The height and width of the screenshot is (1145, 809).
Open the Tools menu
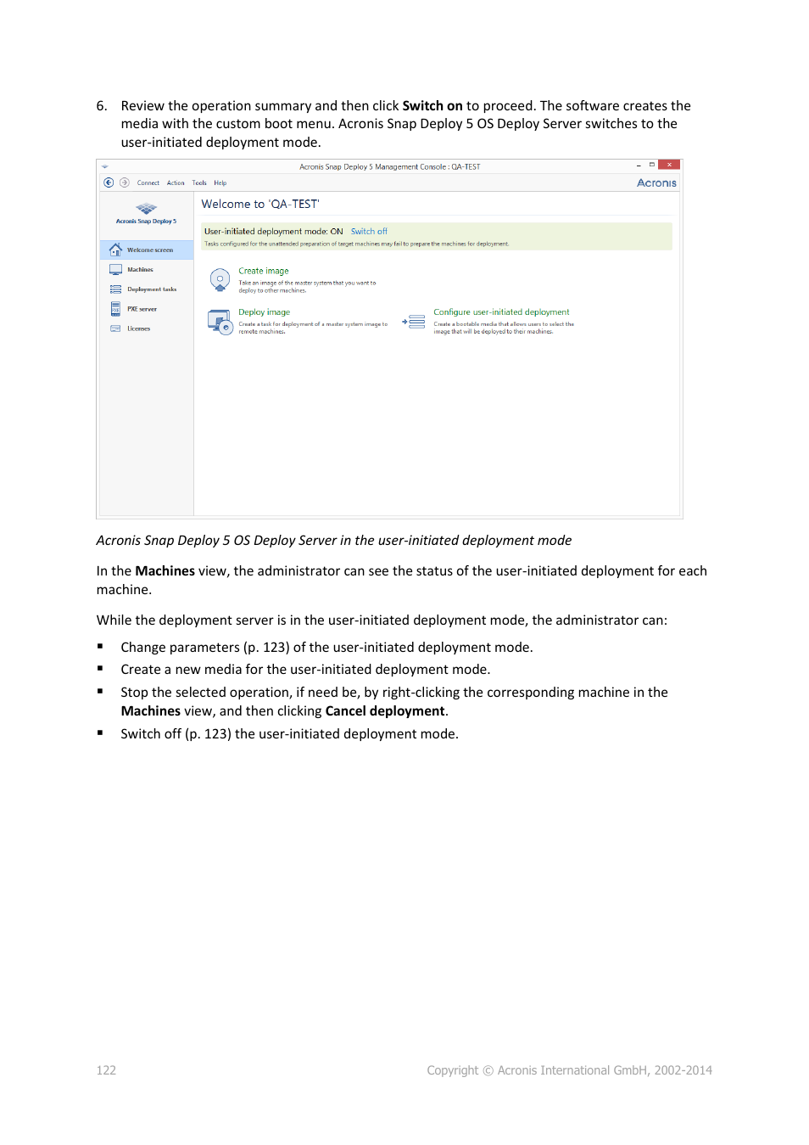pos(199,183)
